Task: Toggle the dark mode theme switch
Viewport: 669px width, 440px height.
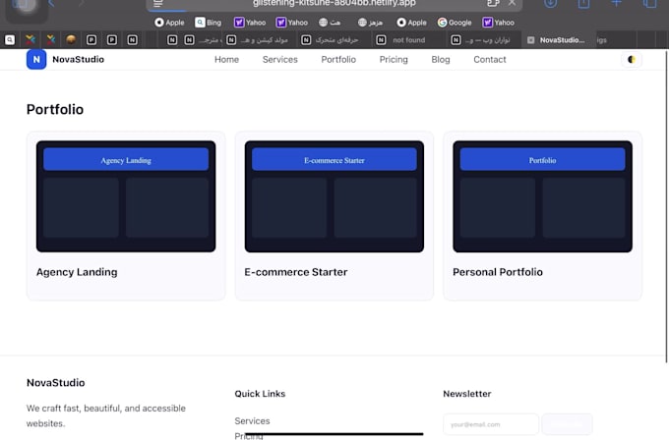Action: coord(632,59)
